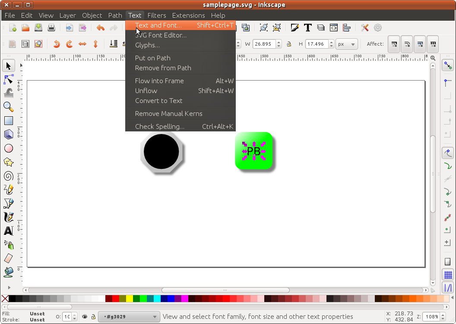This screenshot has height=324, width=456.
Task: Click the Undo arrow icon
Action: click(x=101, y=28)
